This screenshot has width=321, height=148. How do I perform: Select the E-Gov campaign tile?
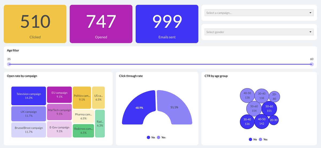[59, 129]
